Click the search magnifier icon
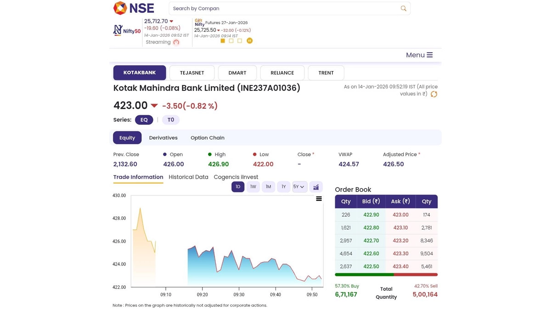Viewport: 551px width, 310px height. (x=403, y=8)
